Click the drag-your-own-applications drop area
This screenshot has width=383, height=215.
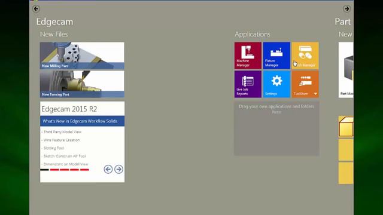point(276,129)
